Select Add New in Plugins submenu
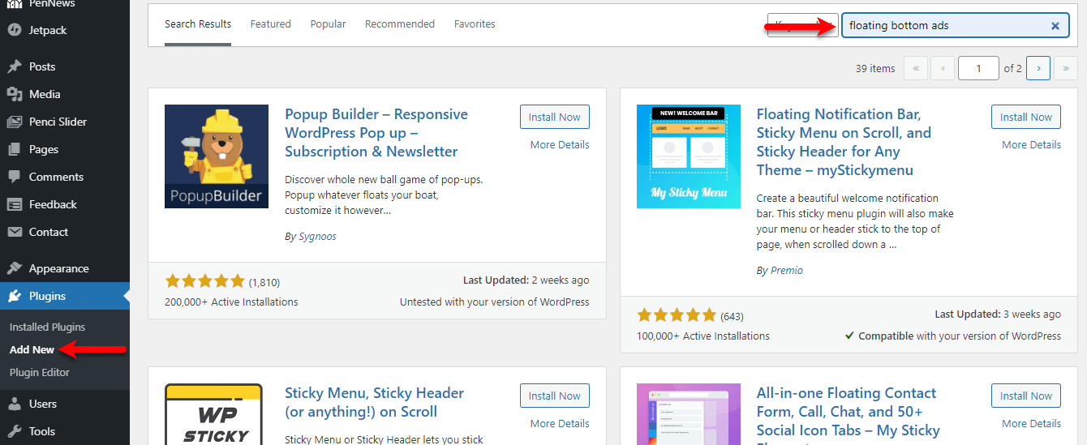 click(x=32, y=350)
